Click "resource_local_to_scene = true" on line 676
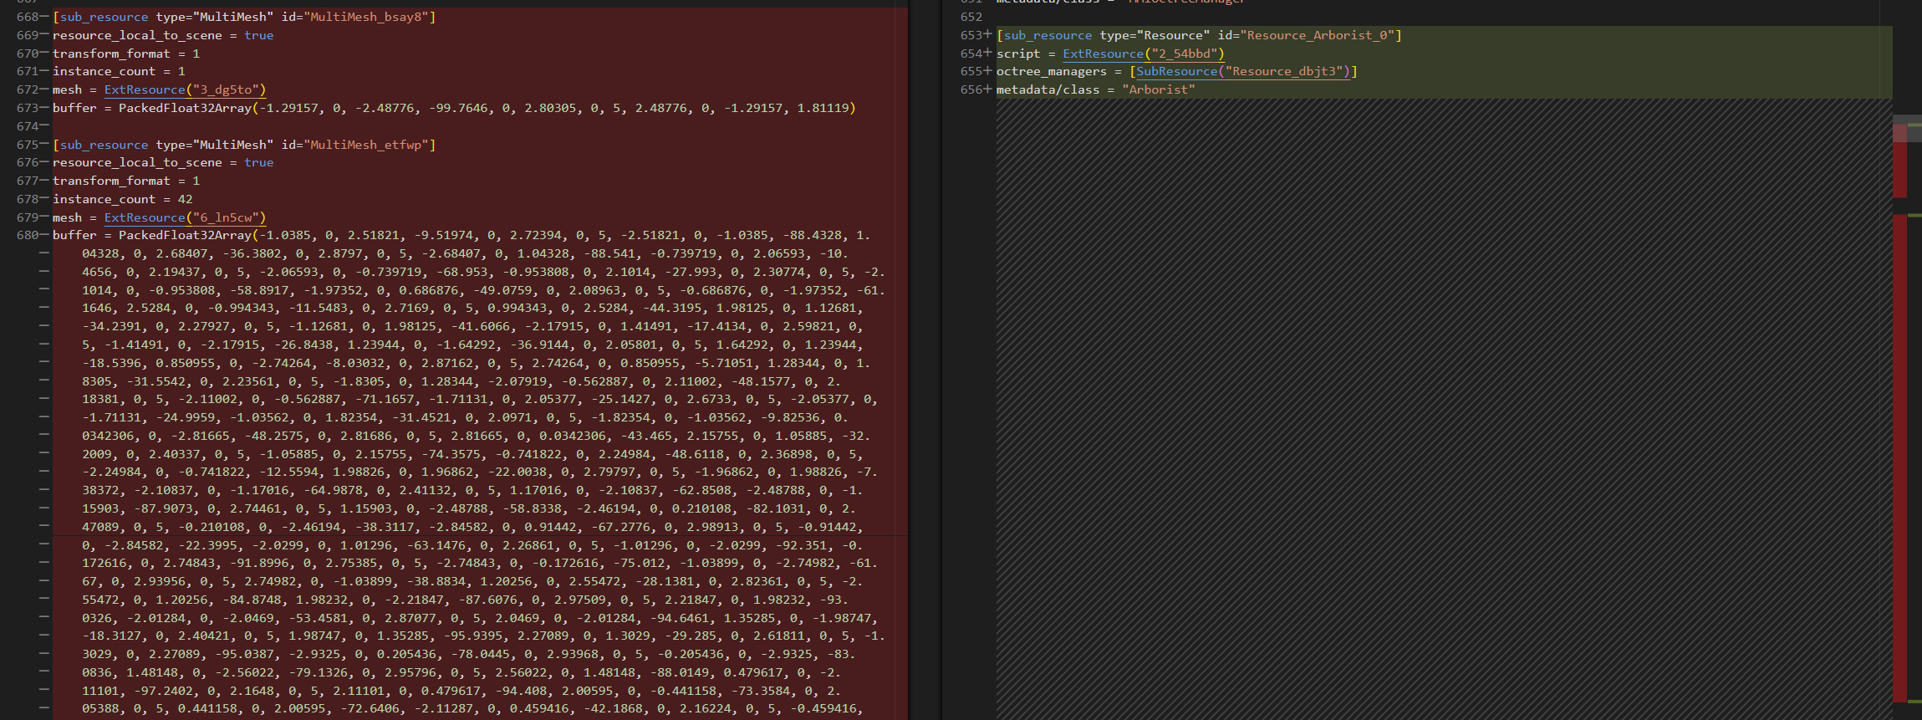Viewport: 1922px width, 720px height. point(163,162)
